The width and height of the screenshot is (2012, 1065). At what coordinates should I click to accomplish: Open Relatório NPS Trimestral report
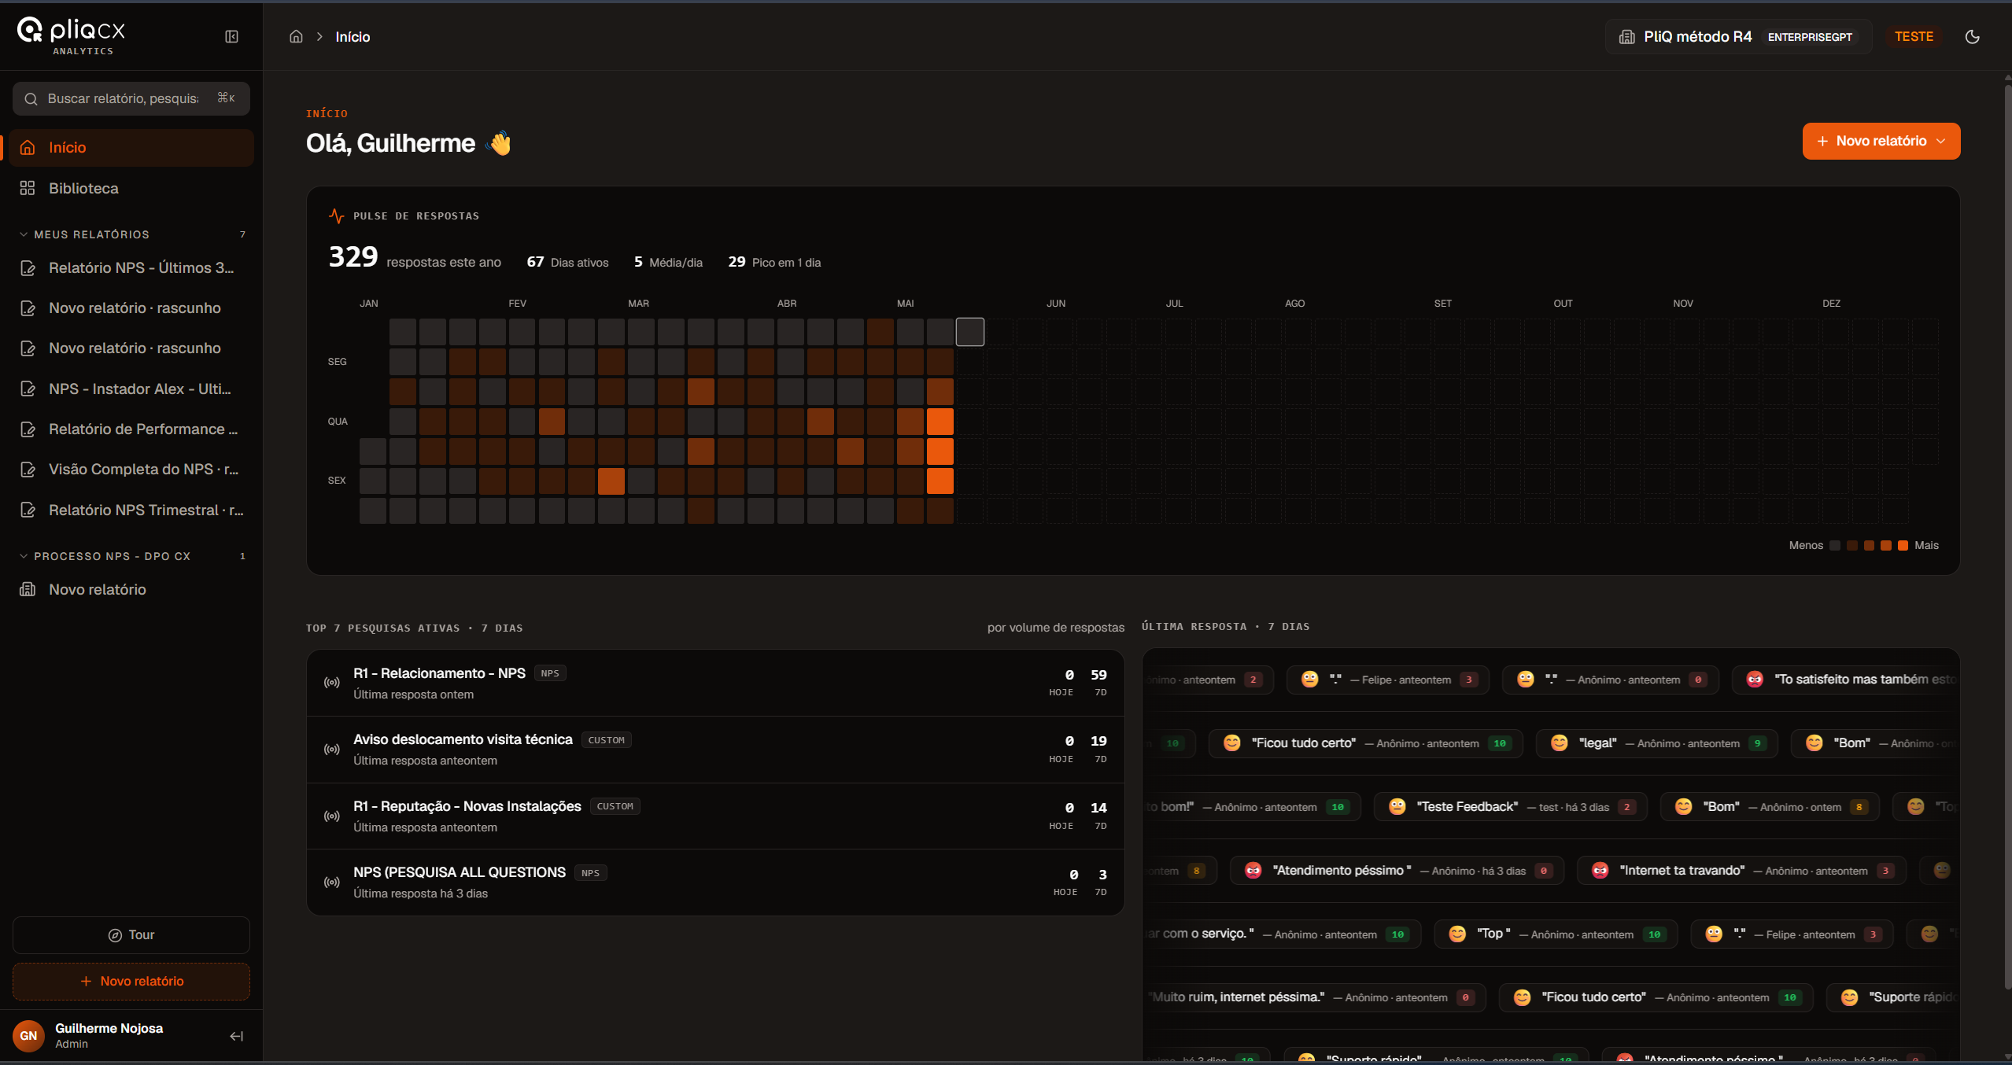131,510
